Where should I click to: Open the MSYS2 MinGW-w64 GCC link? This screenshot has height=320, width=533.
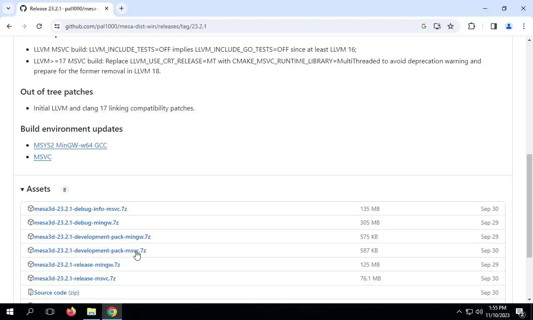tap(70, 145)
